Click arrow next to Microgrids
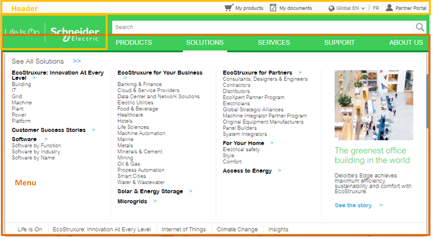 point(155,201)
